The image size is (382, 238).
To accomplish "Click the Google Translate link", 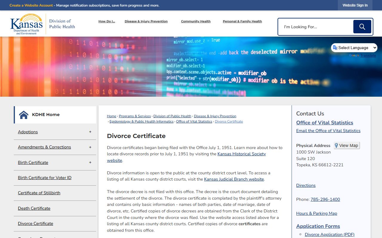I will pyautogui.click(x=368, y=56).
